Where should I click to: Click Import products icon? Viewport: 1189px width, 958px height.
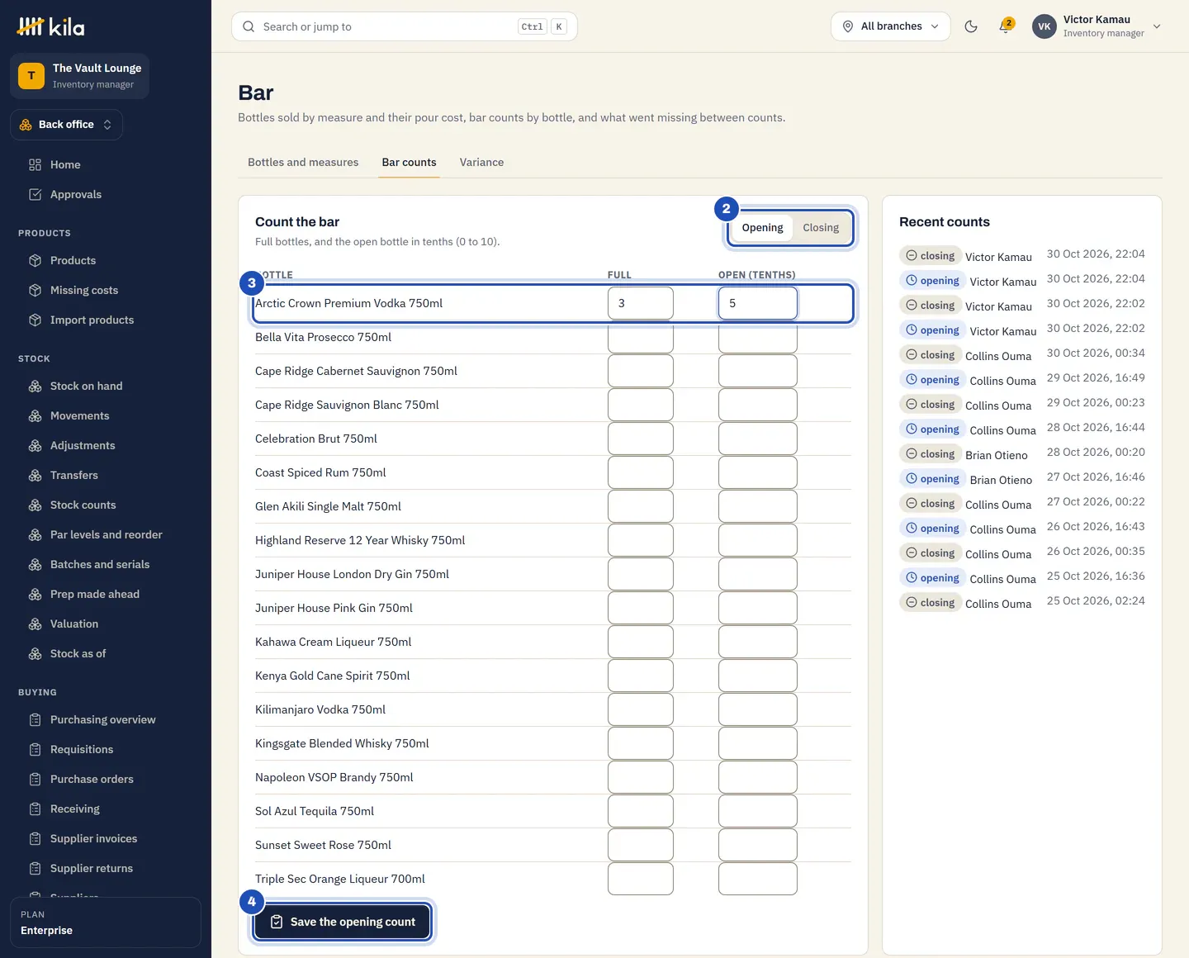pyautogui.click(x=35, y=320)
